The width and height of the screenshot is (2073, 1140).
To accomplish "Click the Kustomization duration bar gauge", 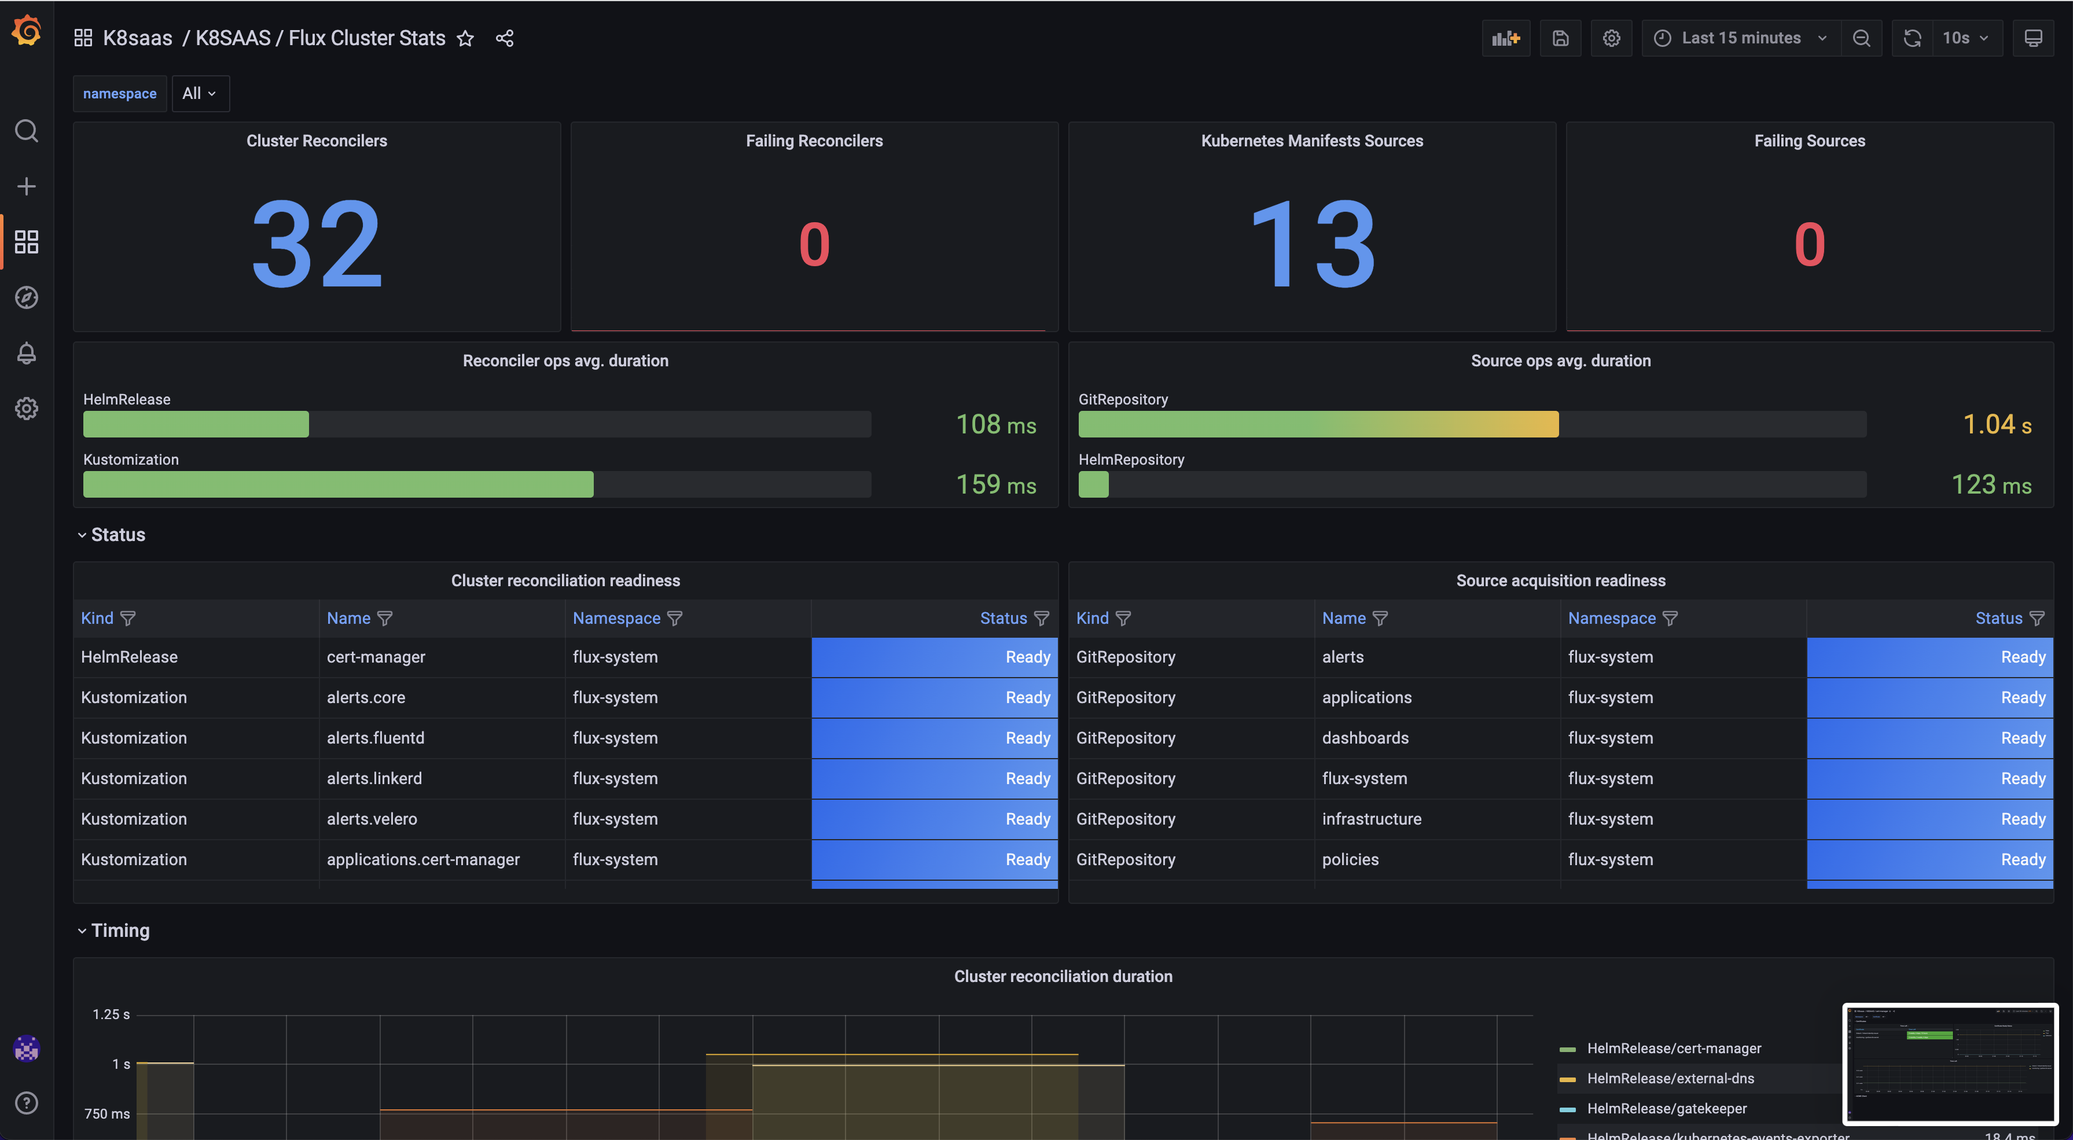I will pos(477,484).
